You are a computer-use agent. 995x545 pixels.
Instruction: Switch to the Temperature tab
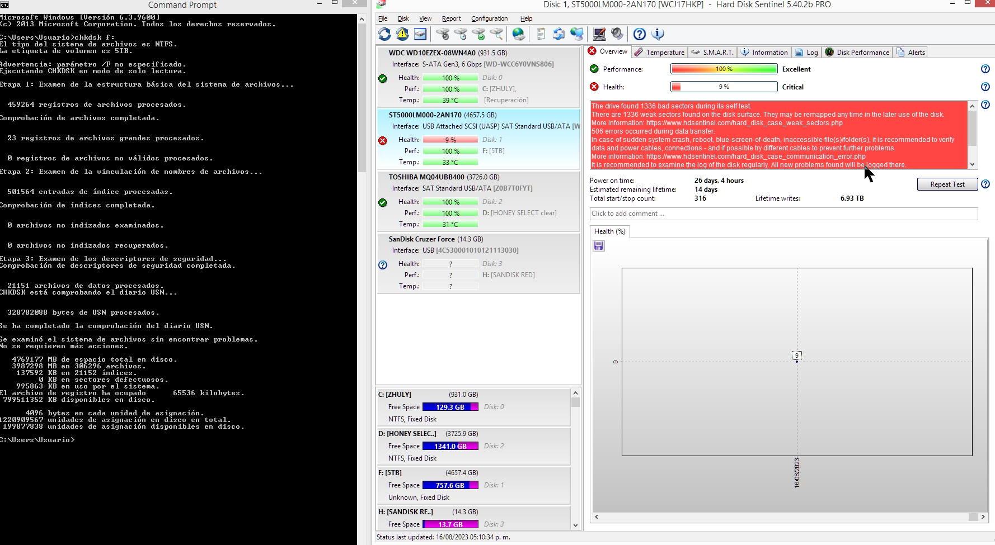pyautogui.click(x=659, y=52)
